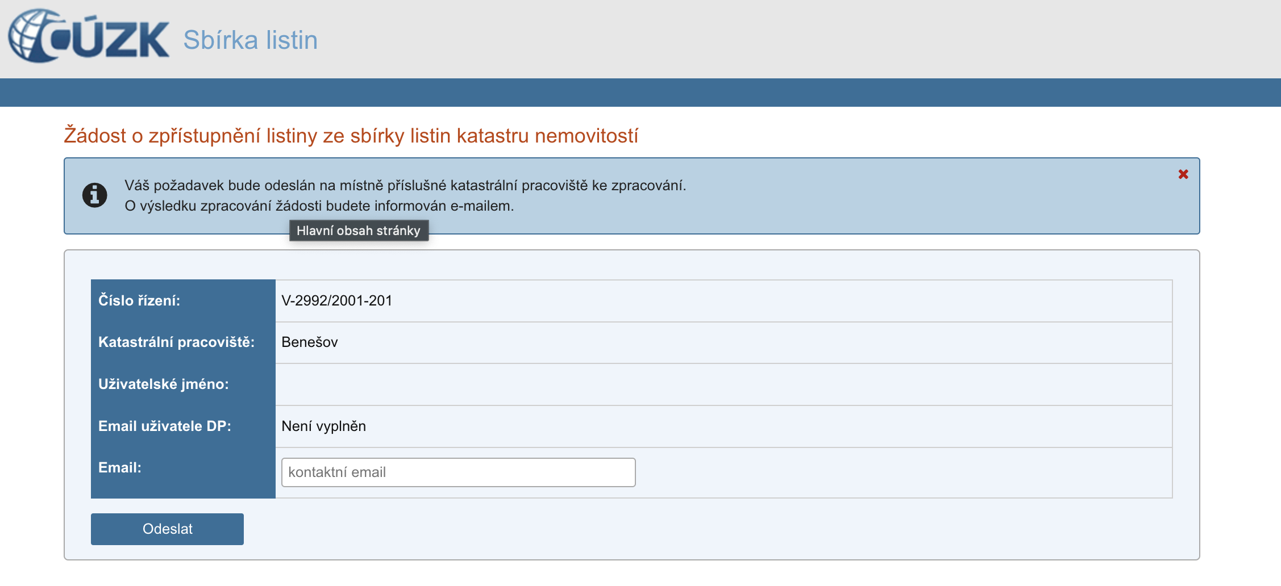The height and width of the screenshot is (586, 1281).
Task: Click the Email uživatele DP label
Action: (165, 426)
